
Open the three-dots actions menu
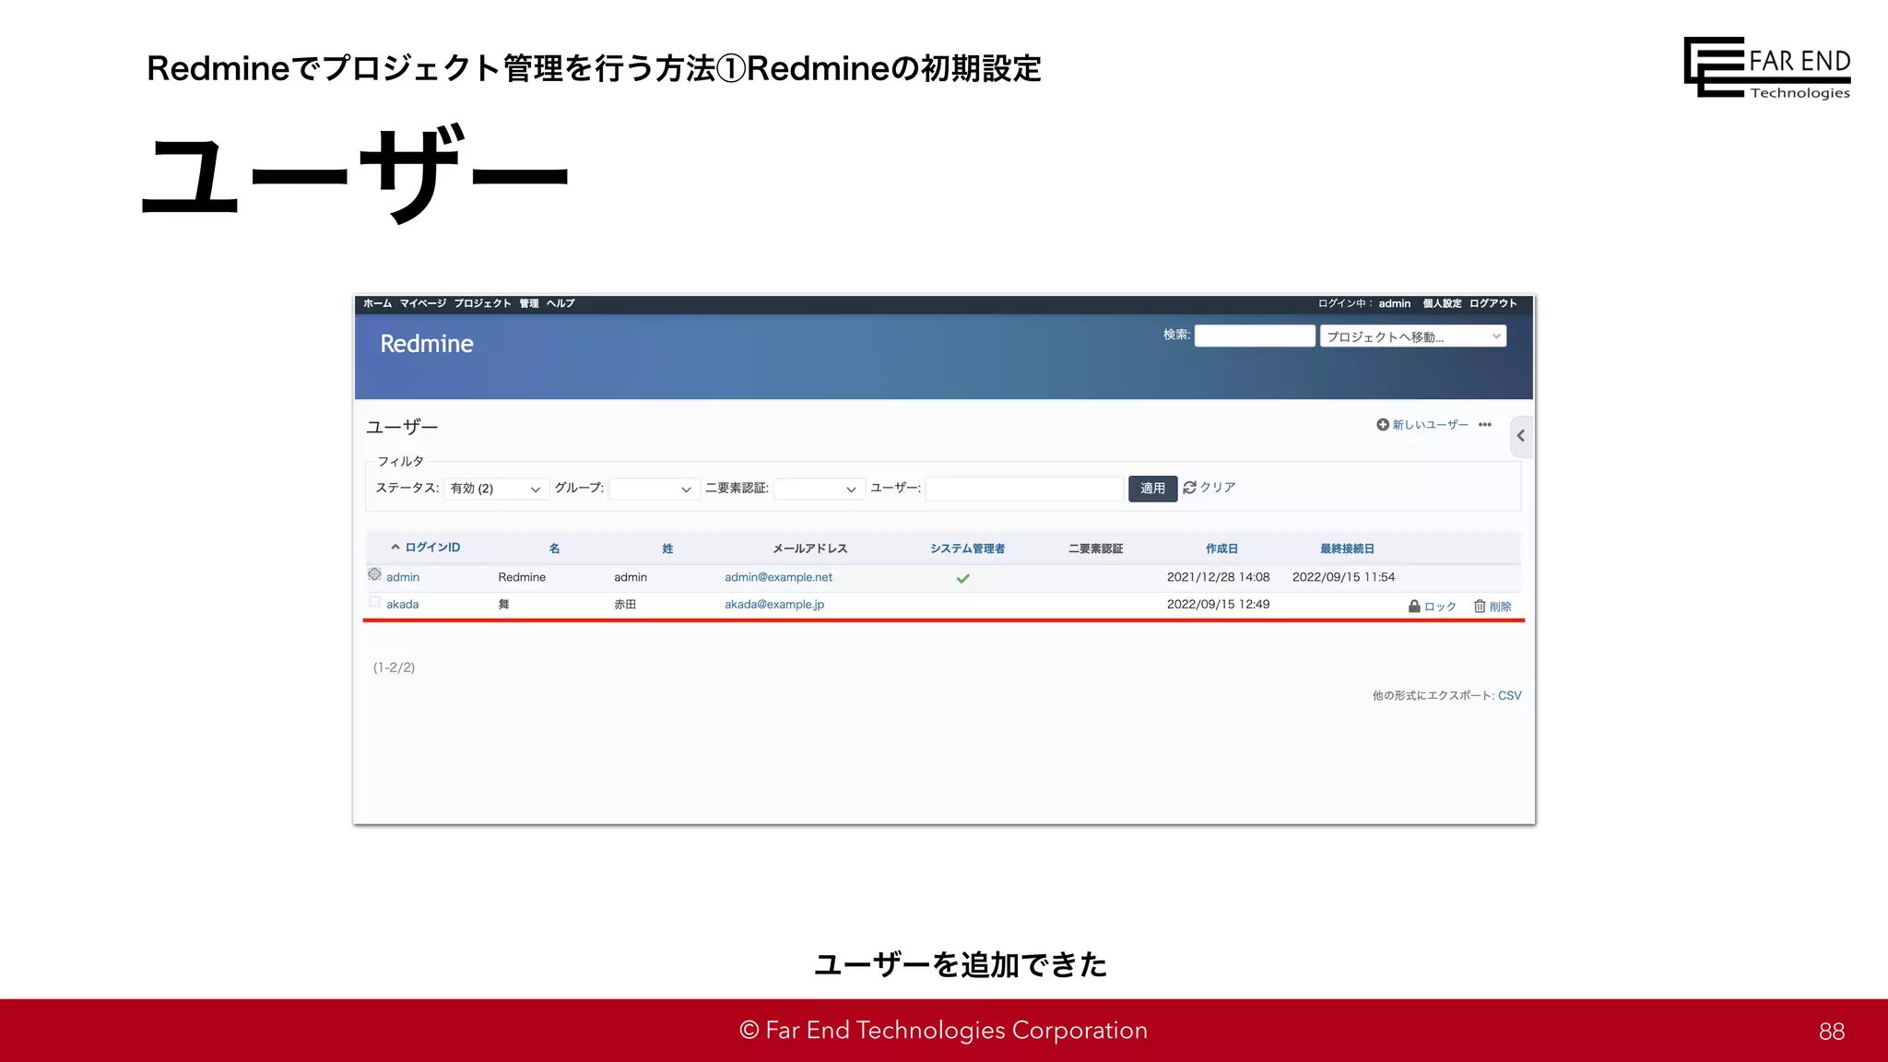pyautogui.click(x=1484, y=425)
